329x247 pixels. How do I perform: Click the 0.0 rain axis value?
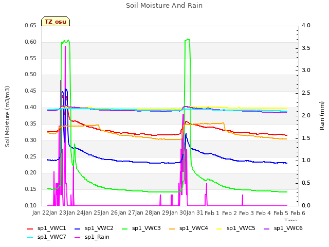(306, 205)
